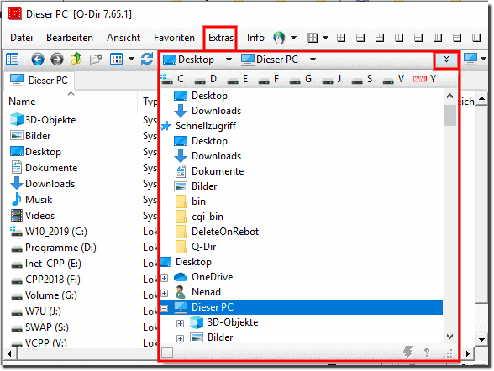Select SWAP (S:) drive entry
This screenshot has width=494, height=371.
click(x=47, y=327)
